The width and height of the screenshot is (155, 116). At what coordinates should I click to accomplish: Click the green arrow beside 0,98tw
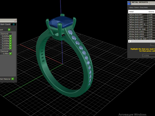pos(11,54)
